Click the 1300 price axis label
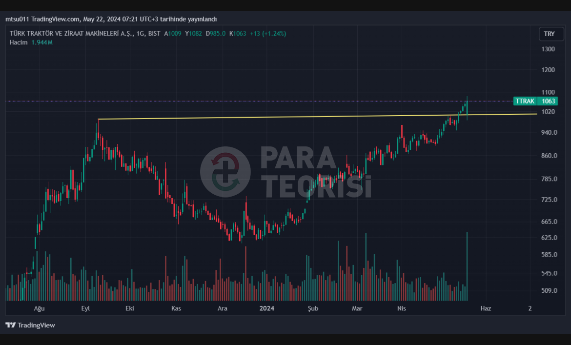This screenshot has width=571, height=345. 548,49
